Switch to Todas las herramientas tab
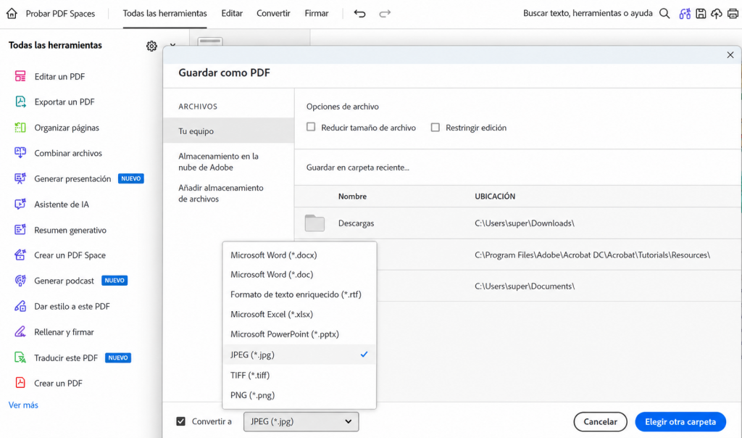742x438 pixels. [164, 13]
